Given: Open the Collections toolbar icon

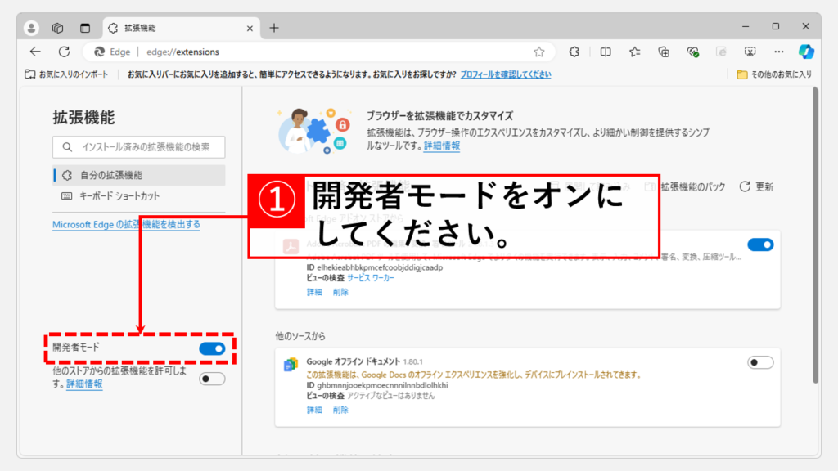Looking at the screenshot, I should tap(665, 52).
